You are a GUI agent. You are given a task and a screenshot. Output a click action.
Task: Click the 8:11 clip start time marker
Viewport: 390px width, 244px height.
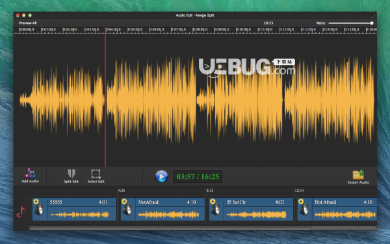tap(210, 191)
